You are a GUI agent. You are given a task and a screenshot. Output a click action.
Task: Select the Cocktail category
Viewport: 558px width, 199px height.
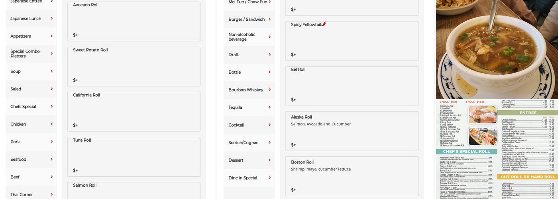(249, 125)
